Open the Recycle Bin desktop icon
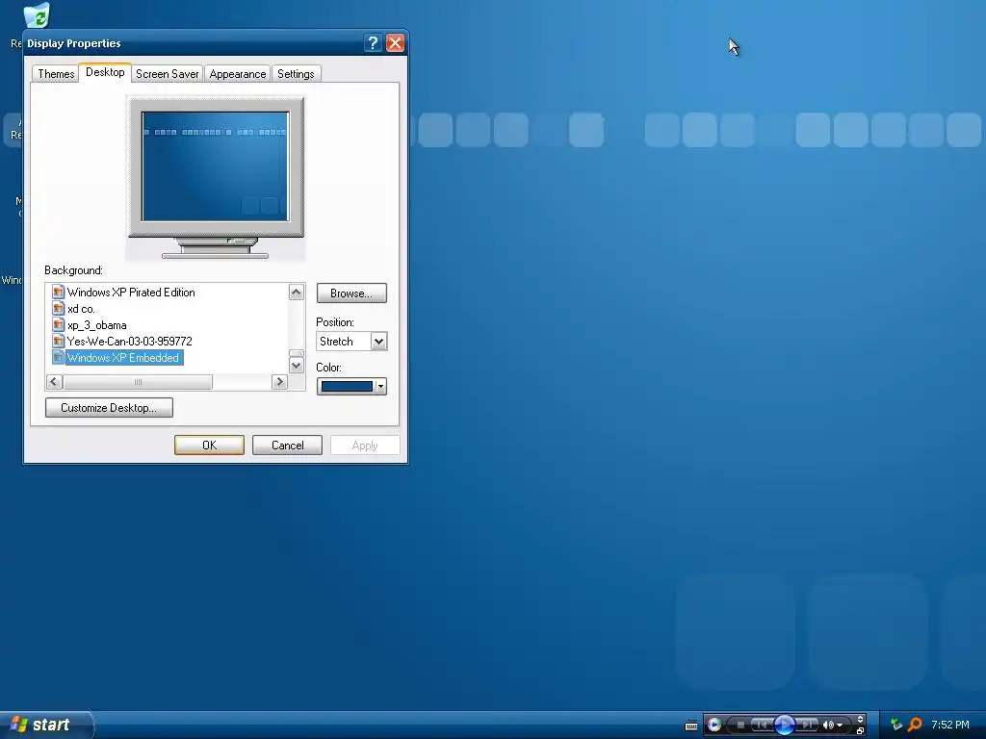Image resolution: width=986 pixels, height=739 pixels. tap(38, 15)
